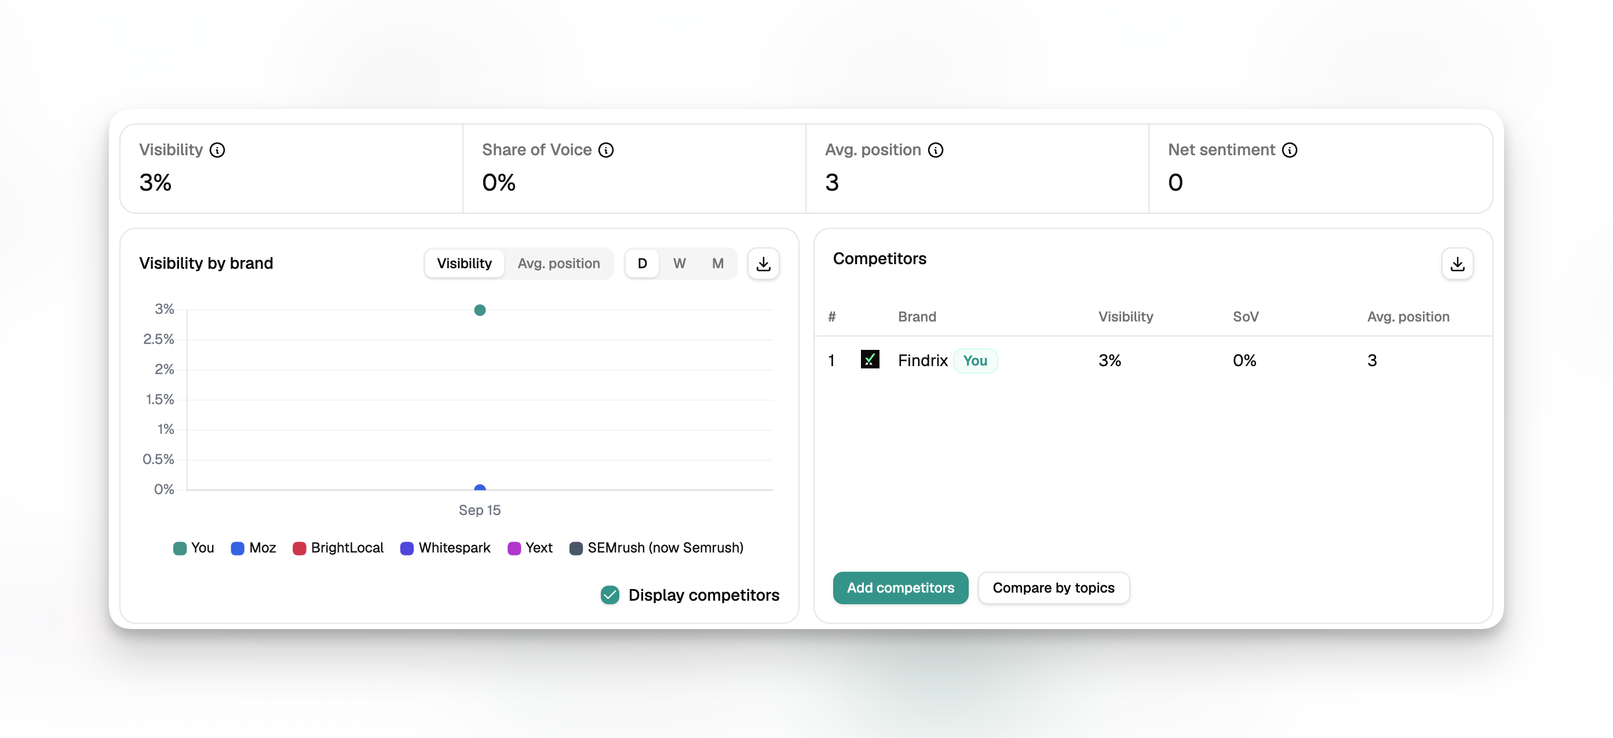1613x738 pixels.
Task: Click Findrix's 3% visibility cell
Action: tap(1110, 360)
